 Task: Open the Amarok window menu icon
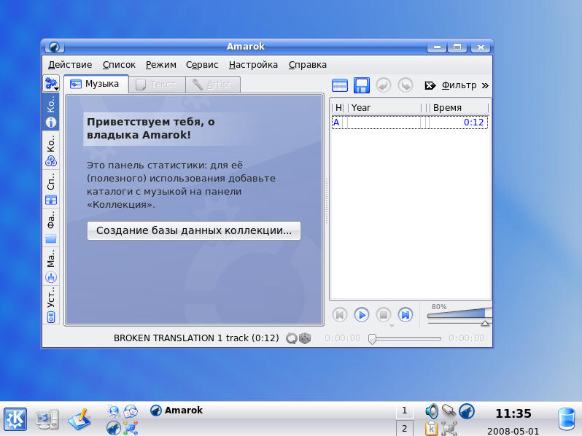pyautogui.click(x=55, y=47)
